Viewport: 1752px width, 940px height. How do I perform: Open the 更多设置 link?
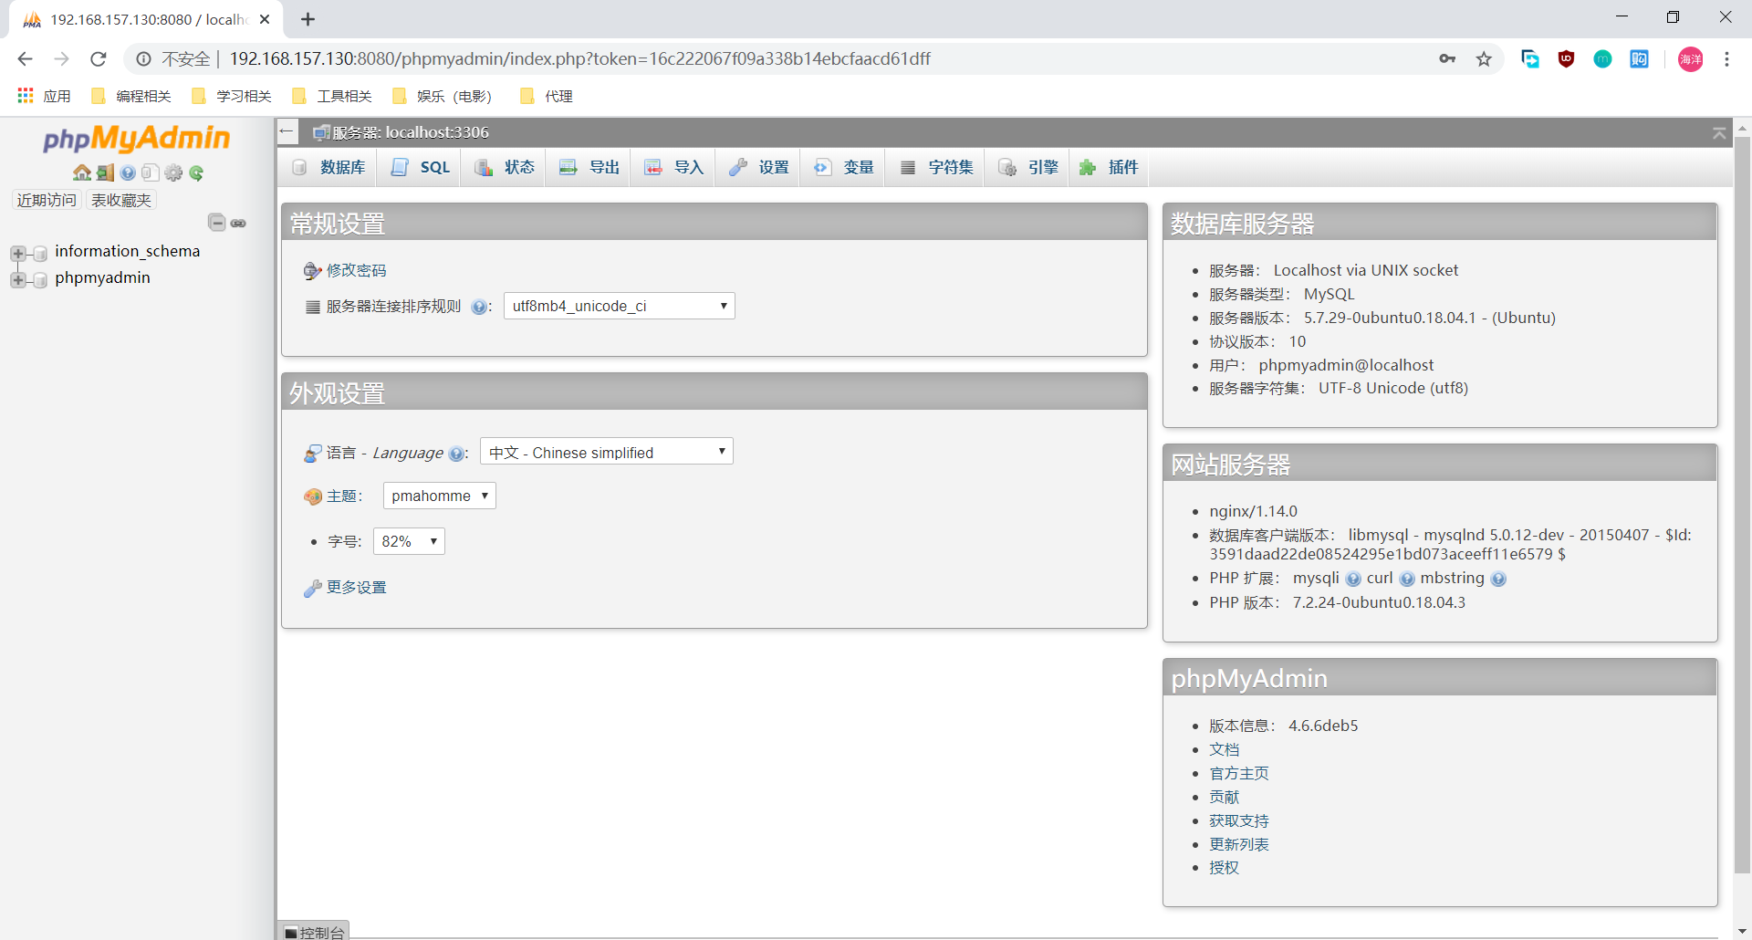click(356, 588)
